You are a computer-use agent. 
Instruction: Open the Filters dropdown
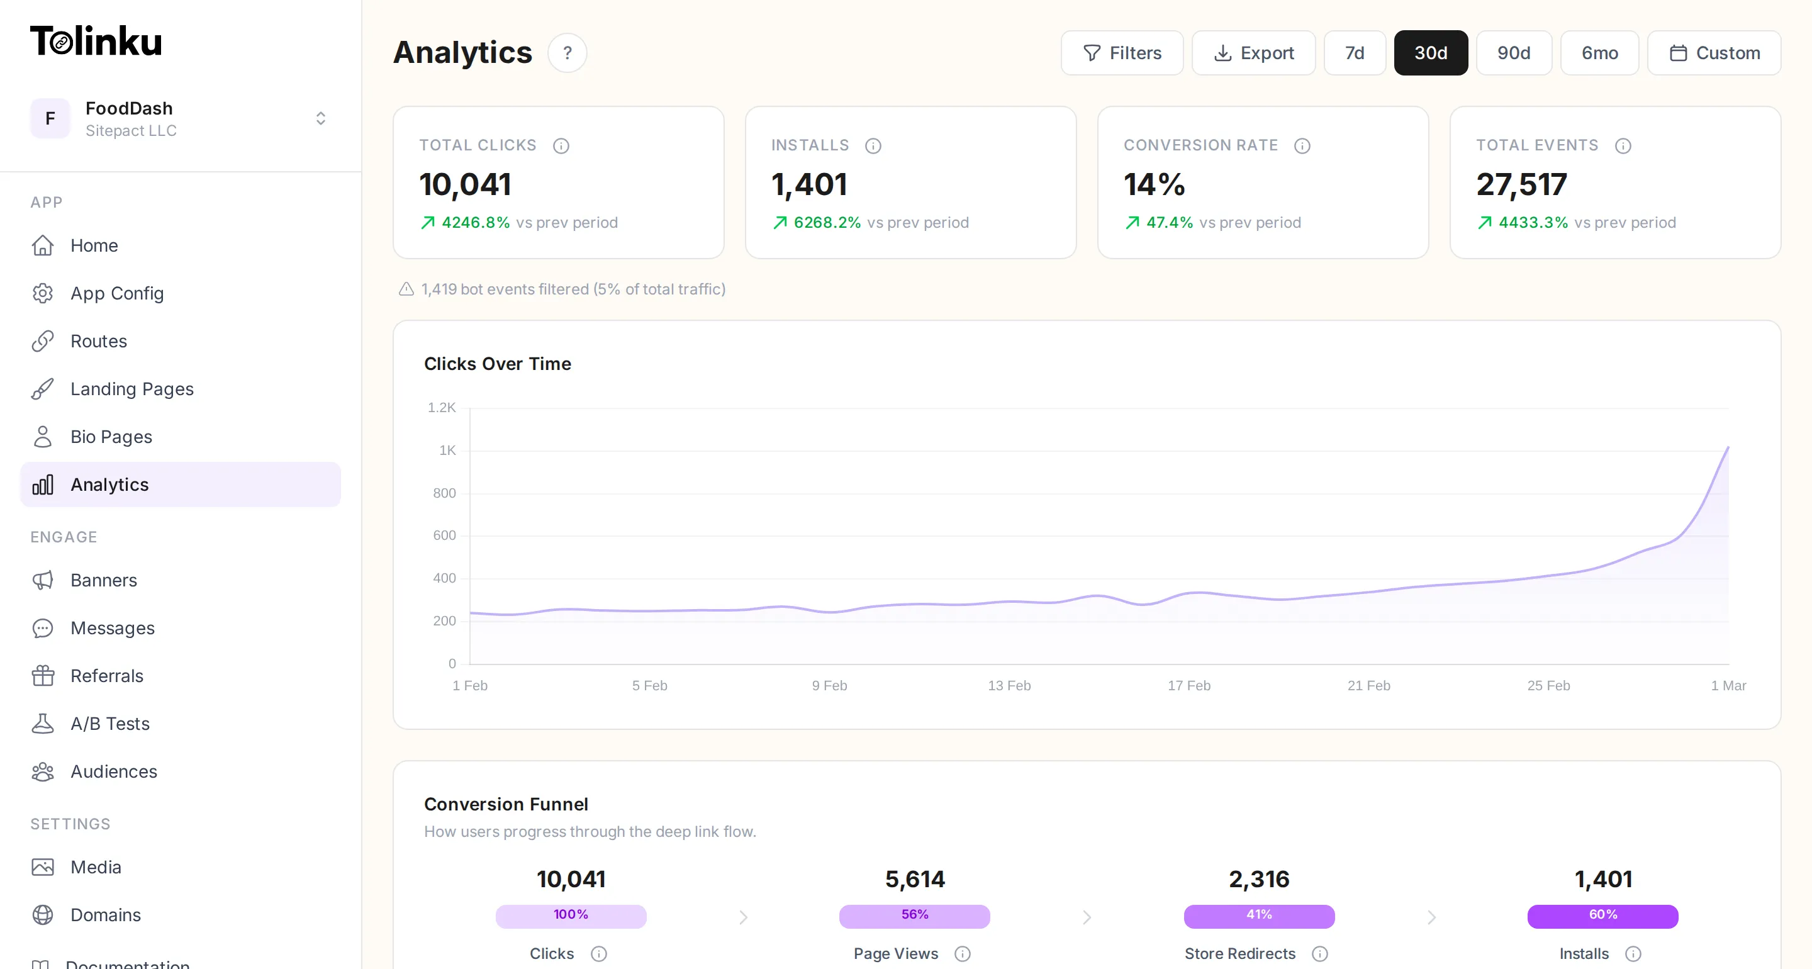click(1121, 53)
